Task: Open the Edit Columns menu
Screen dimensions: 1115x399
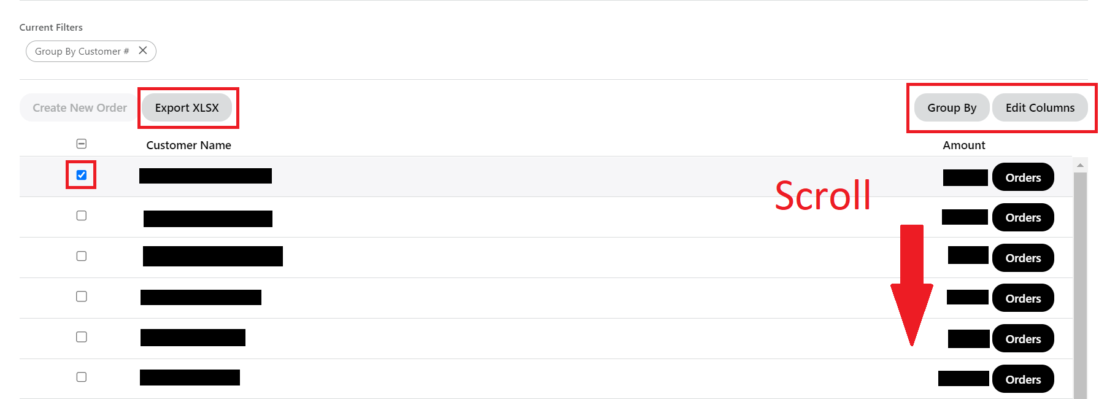Action: [1040, 108]
